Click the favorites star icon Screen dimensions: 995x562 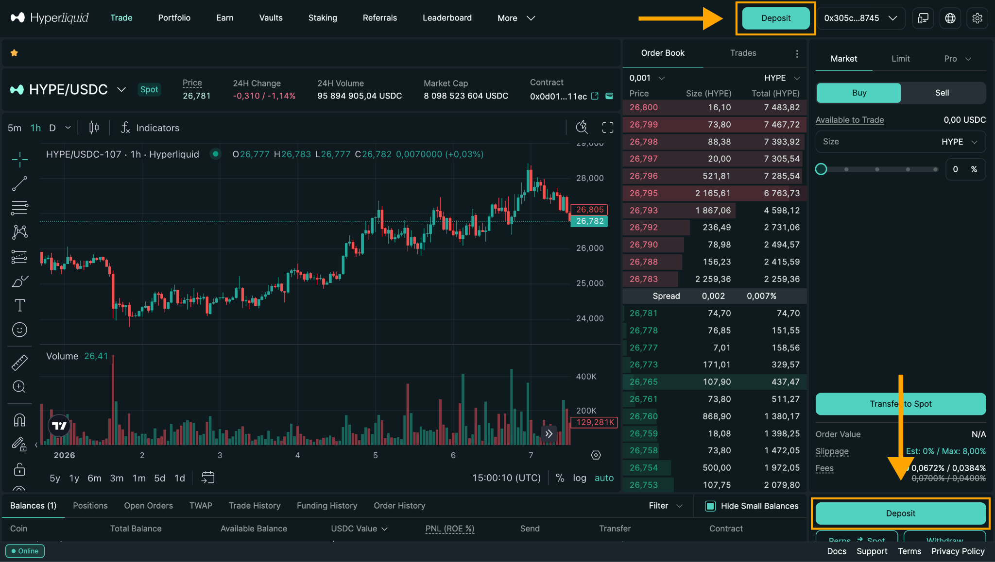click(14, 53)
